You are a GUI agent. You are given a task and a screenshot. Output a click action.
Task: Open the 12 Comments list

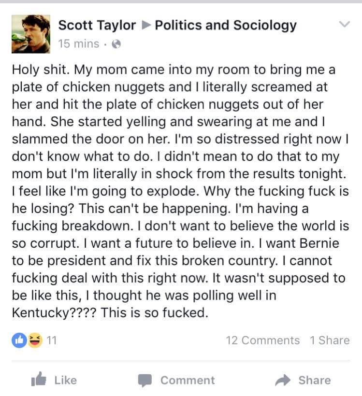(262, 340)
